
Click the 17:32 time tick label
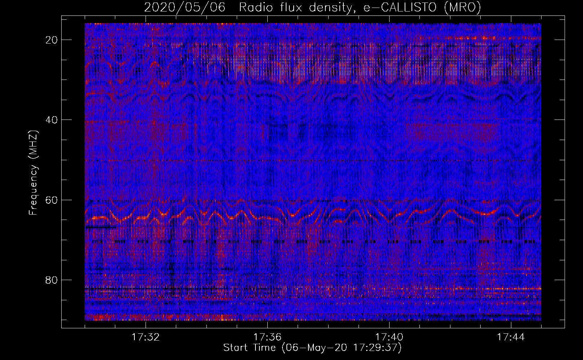[x=146, y=337]
